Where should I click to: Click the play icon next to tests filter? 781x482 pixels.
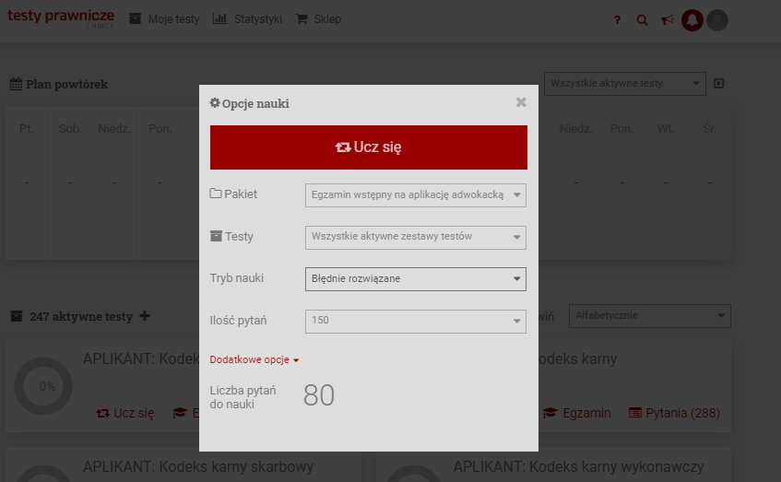(x=718, y=83)
